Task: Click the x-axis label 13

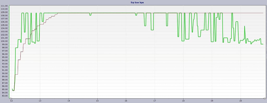Action: click(x=40, y=101)
